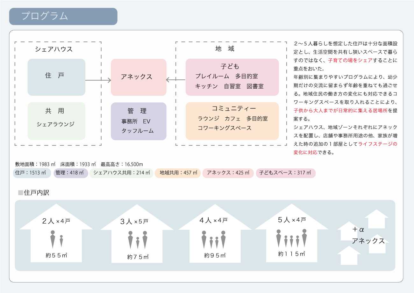Click the arrow from 子ども box to アネックス

pyautogui.click(x=176, y=80)
